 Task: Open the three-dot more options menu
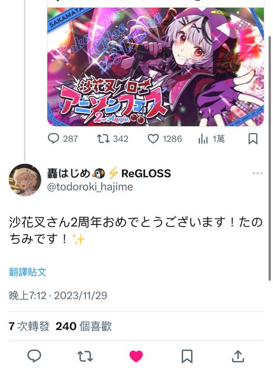[258, 173]
